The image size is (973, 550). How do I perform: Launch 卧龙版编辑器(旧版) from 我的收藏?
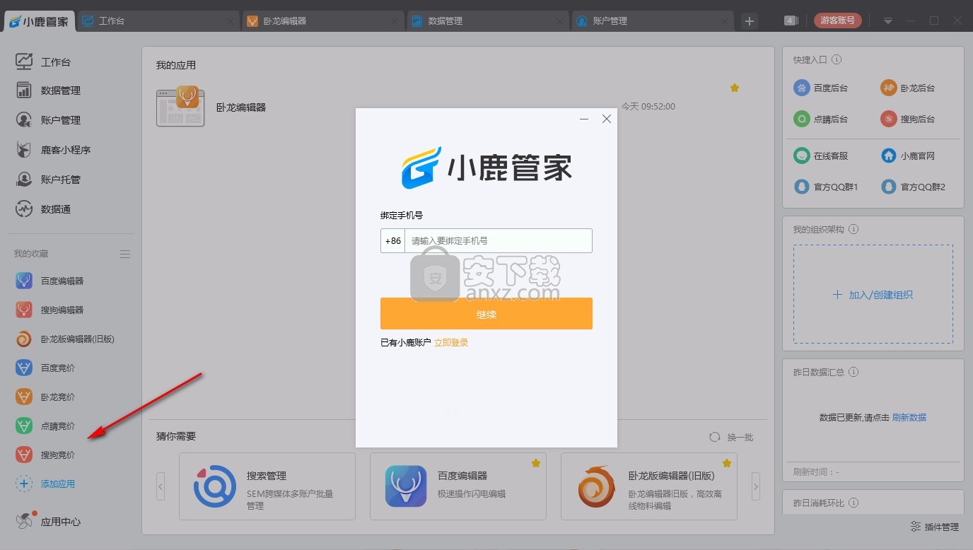pyautogui.click(x=64, y=339)
